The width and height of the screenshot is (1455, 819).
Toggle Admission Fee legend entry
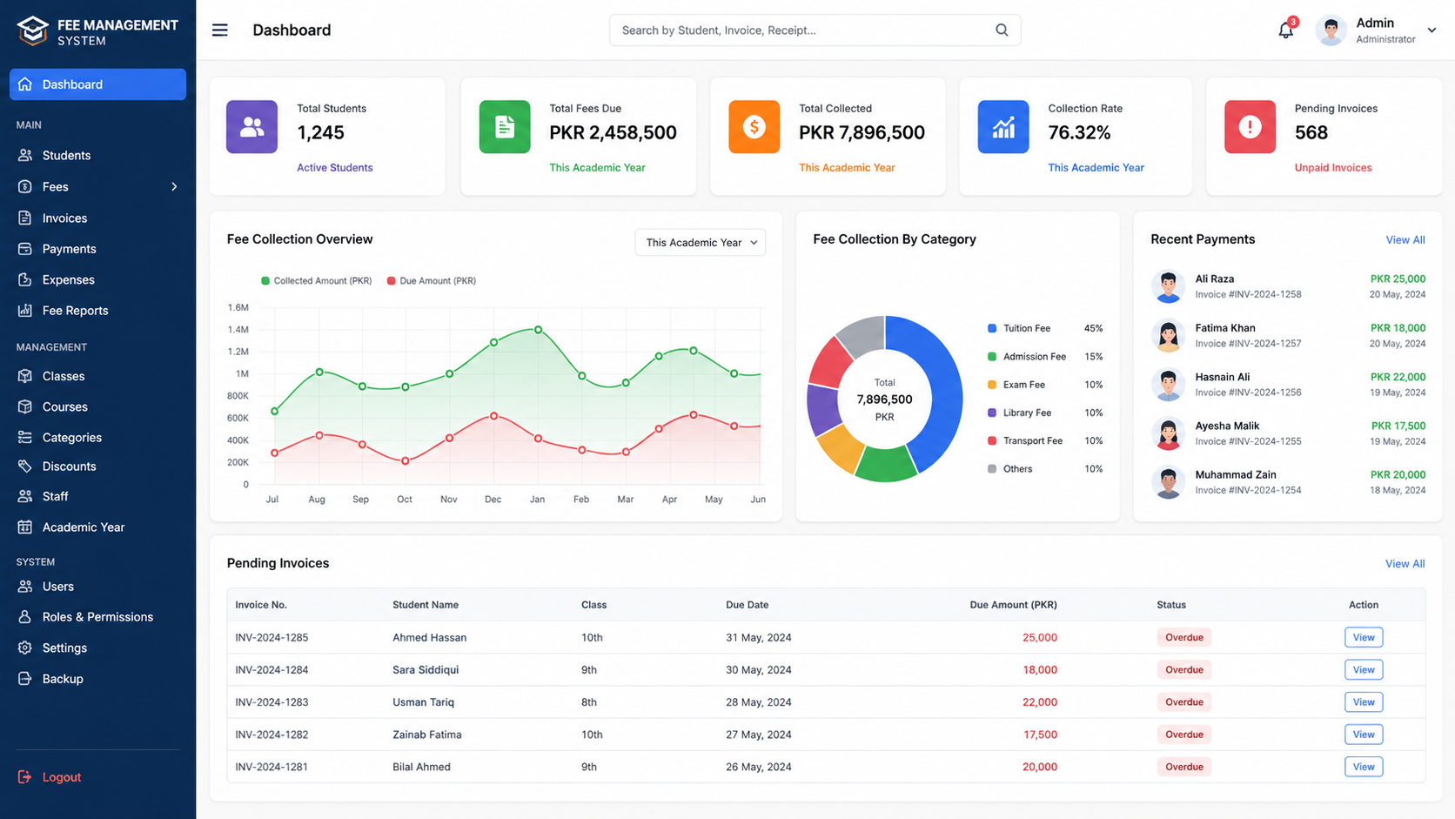(1027, 357)
